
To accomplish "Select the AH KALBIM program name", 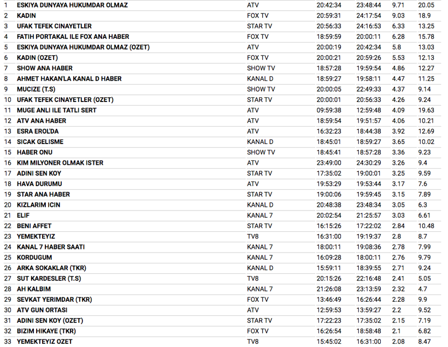I will click(x=34, y=289).
